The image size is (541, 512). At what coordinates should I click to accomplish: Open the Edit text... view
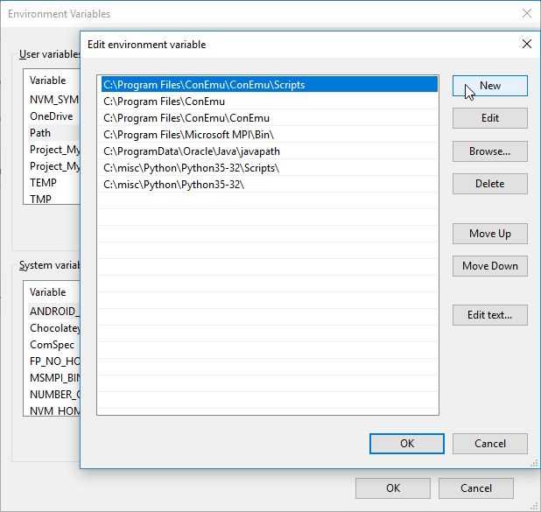[489, 315]
